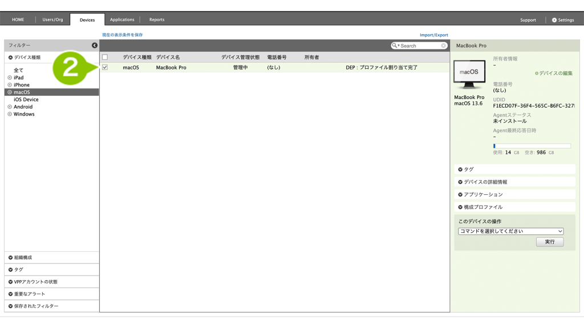584x328 pixels.
Task: Expand the macOS filter node
Action: pos(10,92)
